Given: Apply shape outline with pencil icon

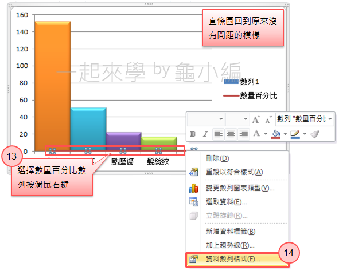Looking at the screenshot, I should (295, 134).
